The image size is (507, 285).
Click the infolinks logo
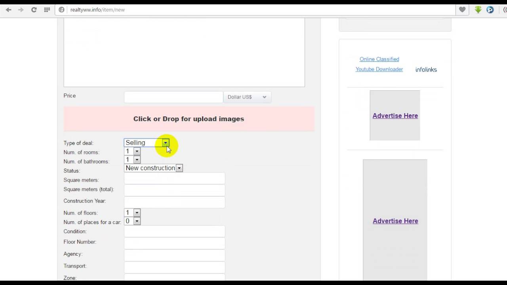point(426,70)
